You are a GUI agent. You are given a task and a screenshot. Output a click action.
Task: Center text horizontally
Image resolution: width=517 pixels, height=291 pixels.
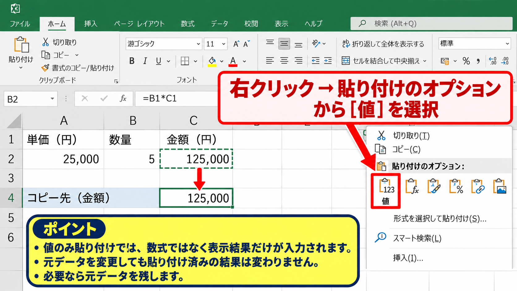284,61
